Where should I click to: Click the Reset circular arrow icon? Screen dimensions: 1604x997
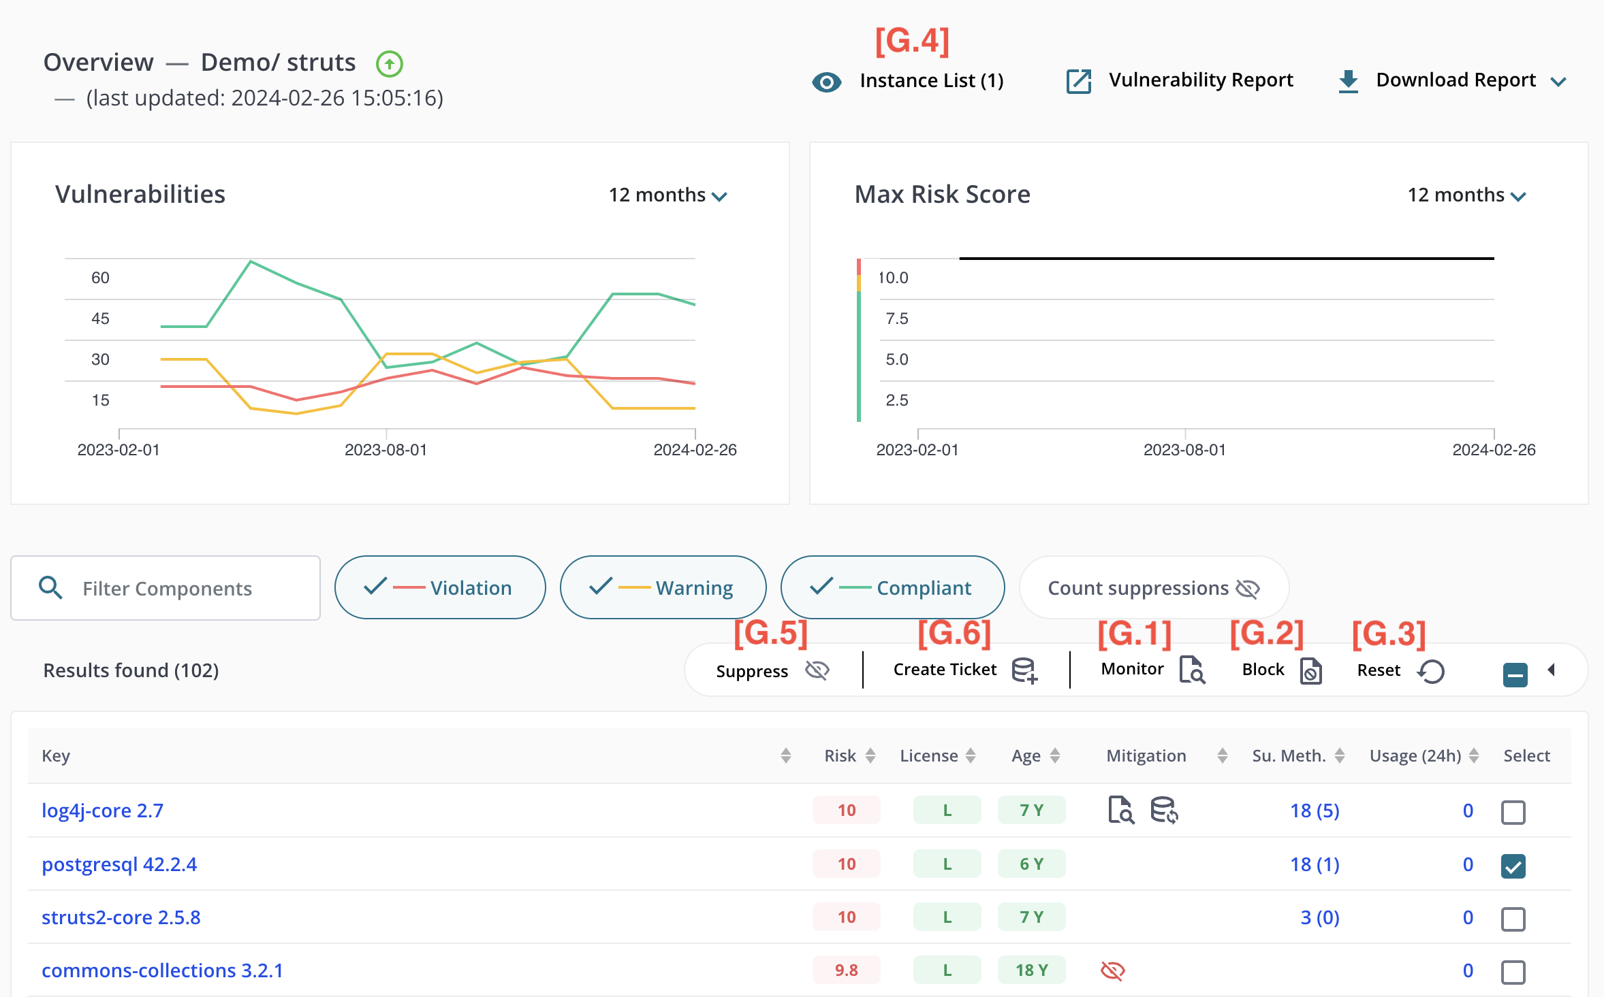[1431, 671]
